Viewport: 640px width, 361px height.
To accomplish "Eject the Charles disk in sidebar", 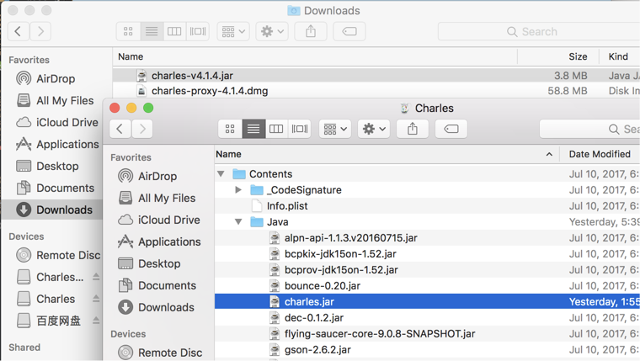I will pyautogui.click(x=96, y=299).
